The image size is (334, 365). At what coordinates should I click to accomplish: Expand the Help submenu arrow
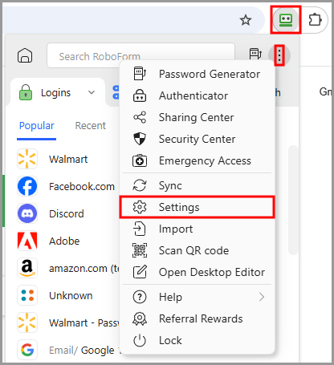(x=262, y=297)
